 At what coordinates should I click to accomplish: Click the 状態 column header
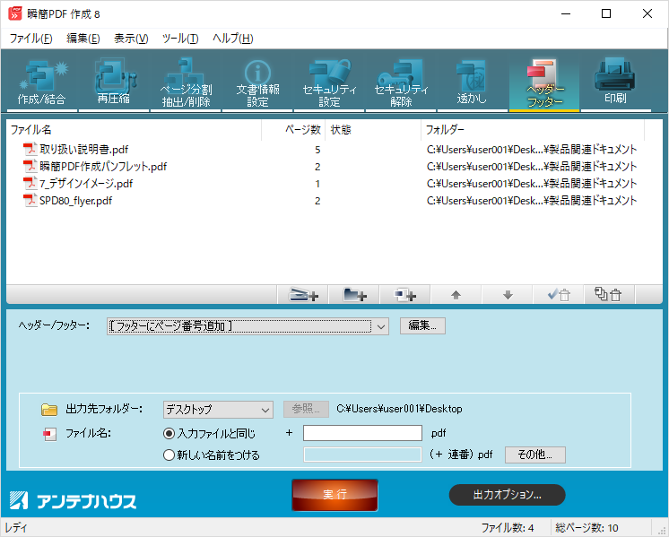(373, 130)
